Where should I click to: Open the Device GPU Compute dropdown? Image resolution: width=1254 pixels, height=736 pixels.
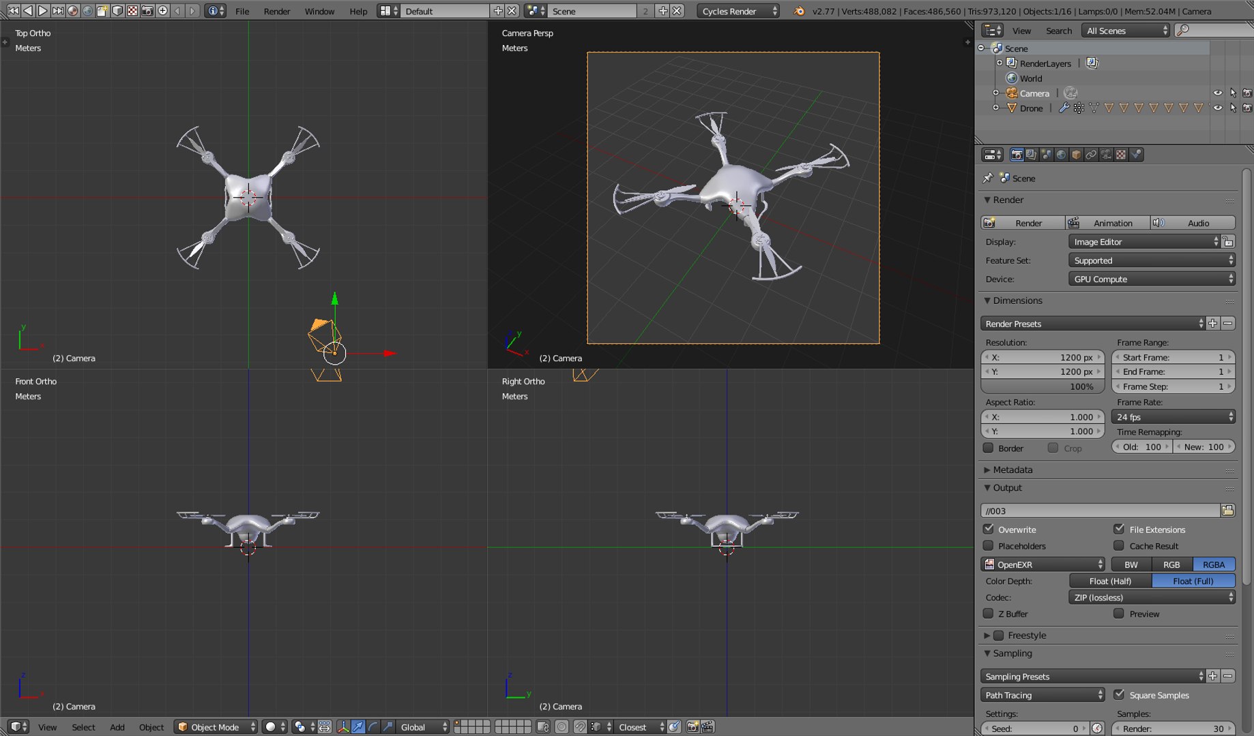pos(1152,279)
